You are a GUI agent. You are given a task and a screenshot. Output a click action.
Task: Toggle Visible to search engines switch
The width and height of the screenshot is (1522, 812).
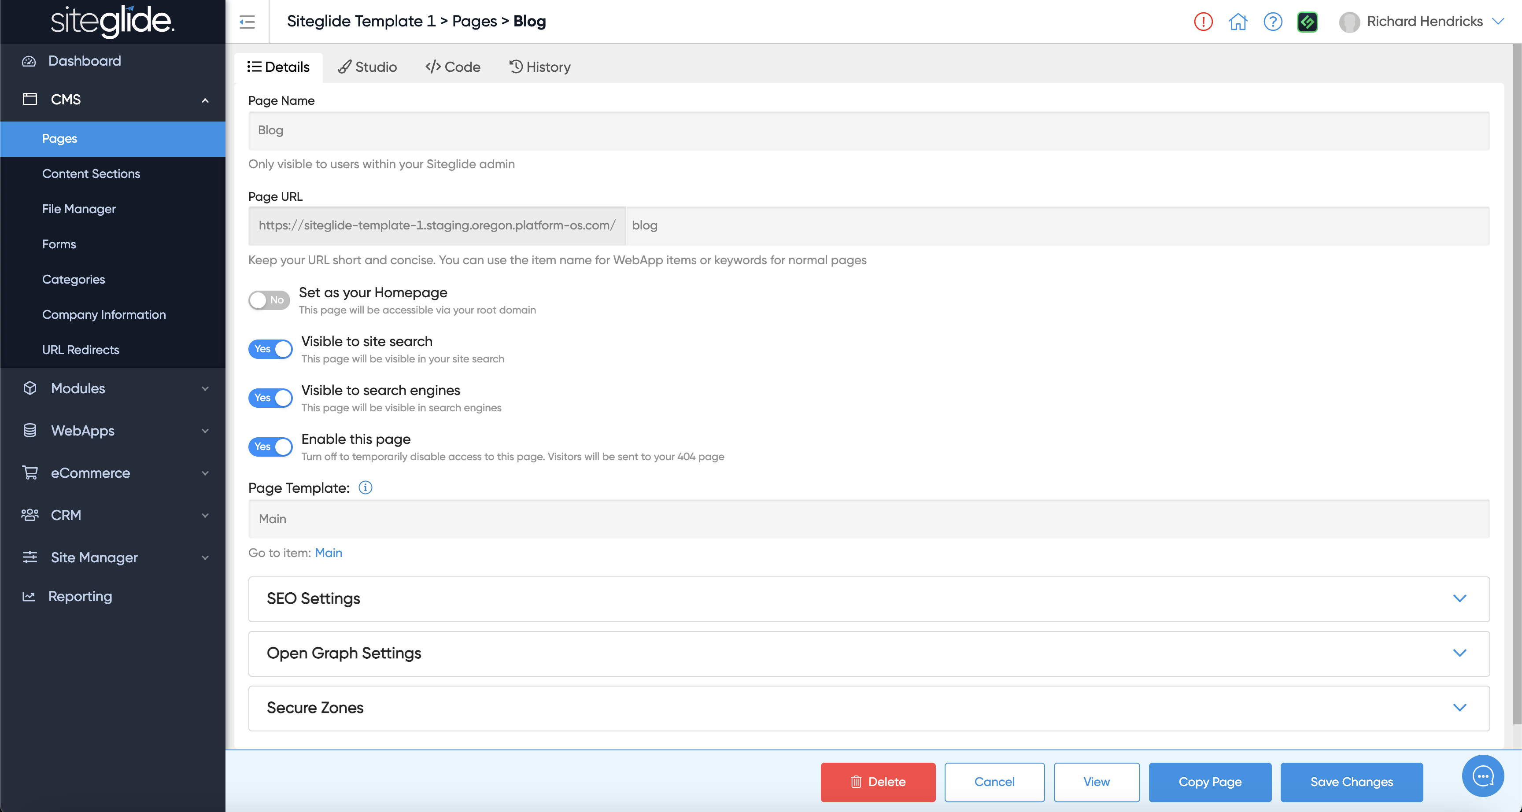[270, 398]
